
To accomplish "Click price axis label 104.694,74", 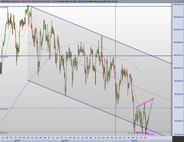I will 178,17.
